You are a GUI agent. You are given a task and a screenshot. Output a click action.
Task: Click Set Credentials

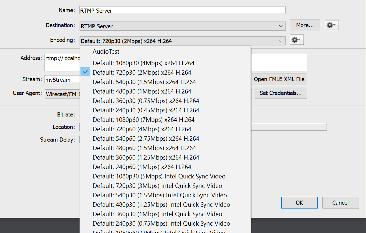281,93
